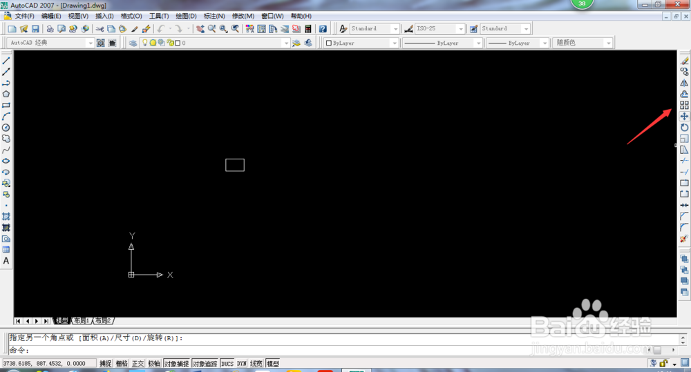The height and width of the screenshot is (372, 691).
Task: Click the Trim tool in modify toolbar
Action: coord(684,161)
